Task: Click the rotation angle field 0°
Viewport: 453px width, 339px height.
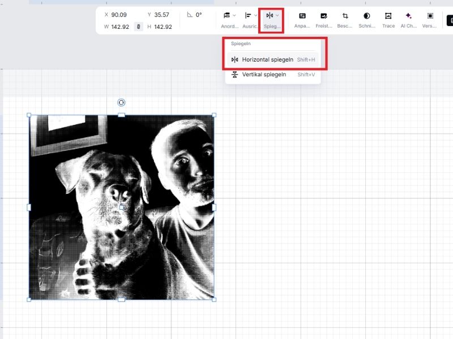Action: pos(199,15)
